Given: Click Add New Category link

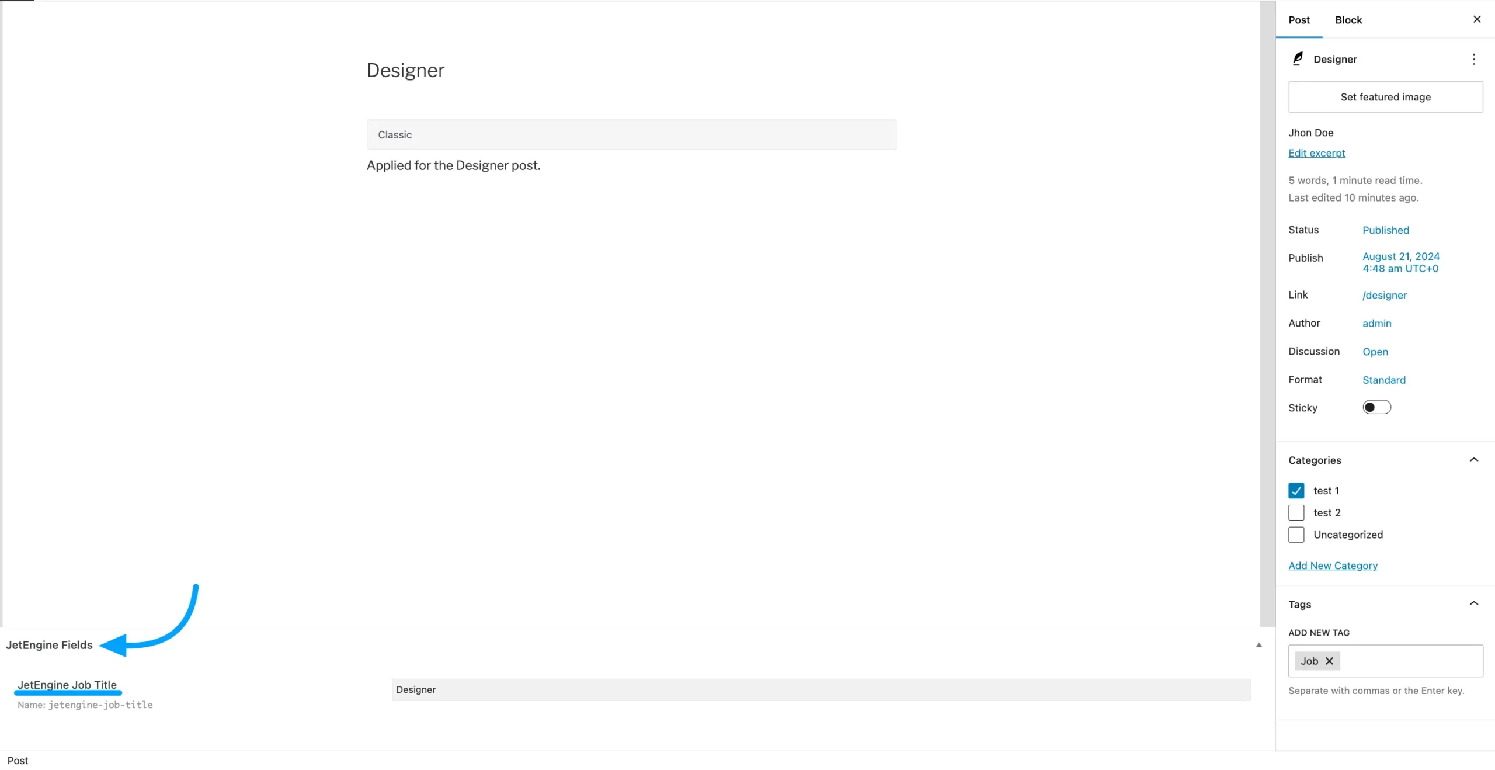Looking at the screenshot, I should [x=1333, y=566].
